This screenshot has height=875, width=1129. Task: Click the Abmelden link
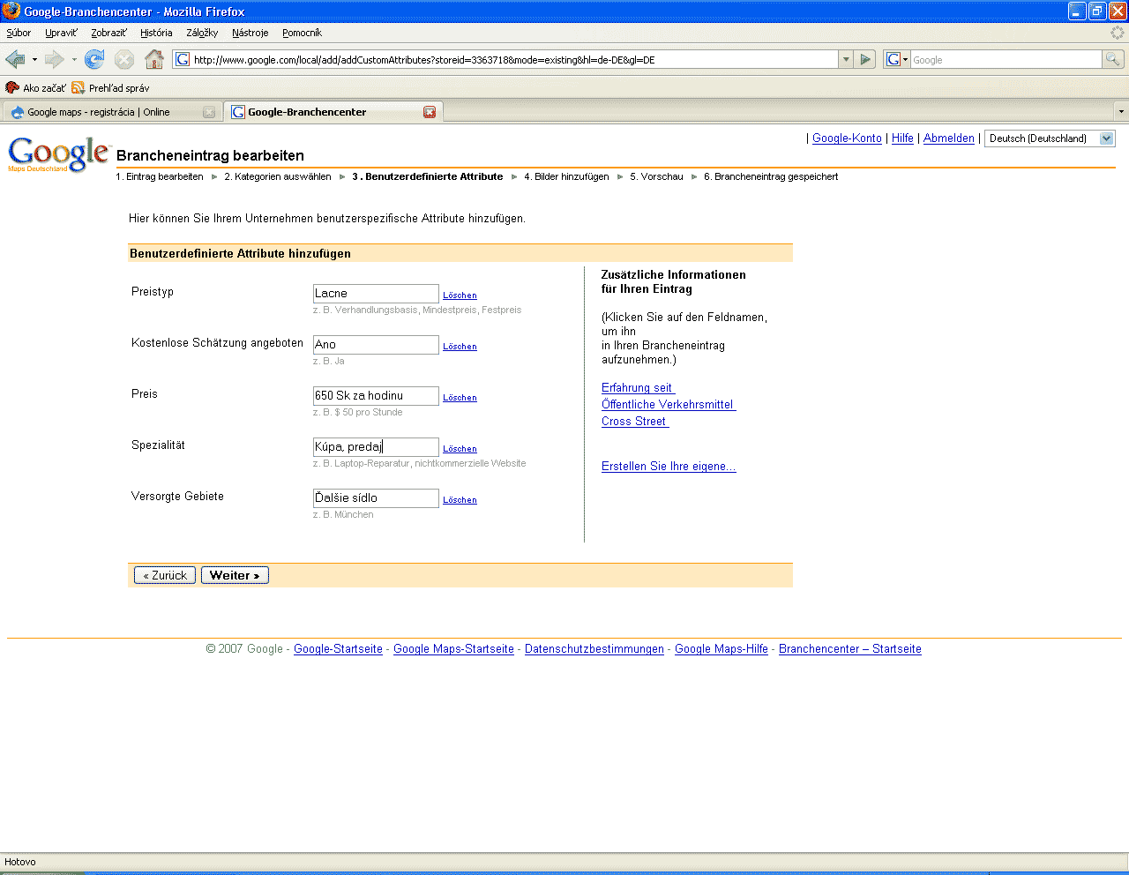click(x=949, y=138)
